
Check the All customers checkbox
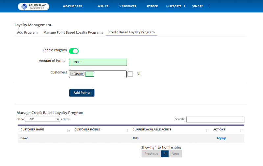130,74
